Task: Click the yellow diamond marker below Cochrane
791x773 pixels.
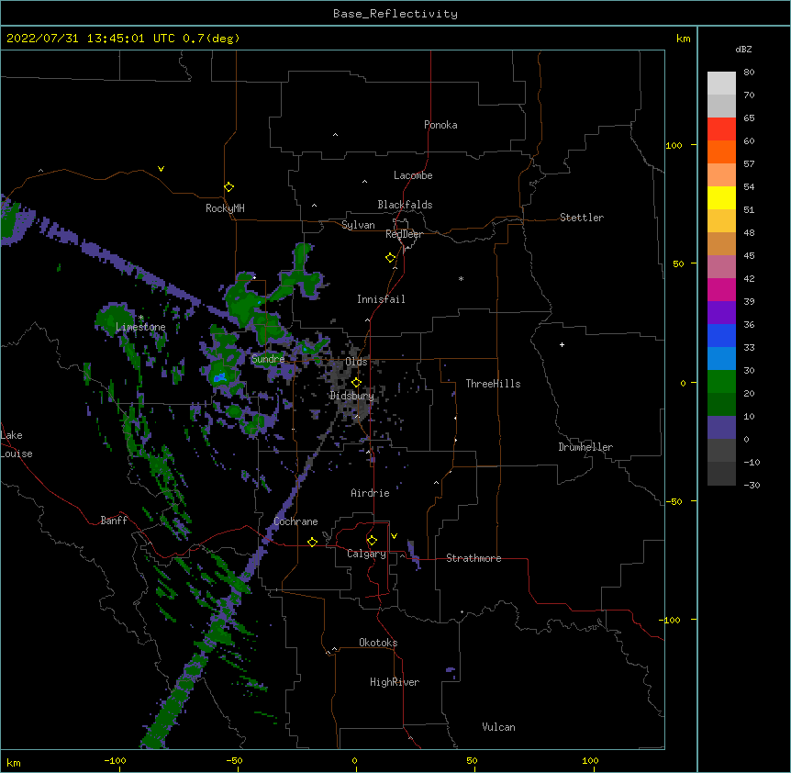Action: click(x=312, y=542)
